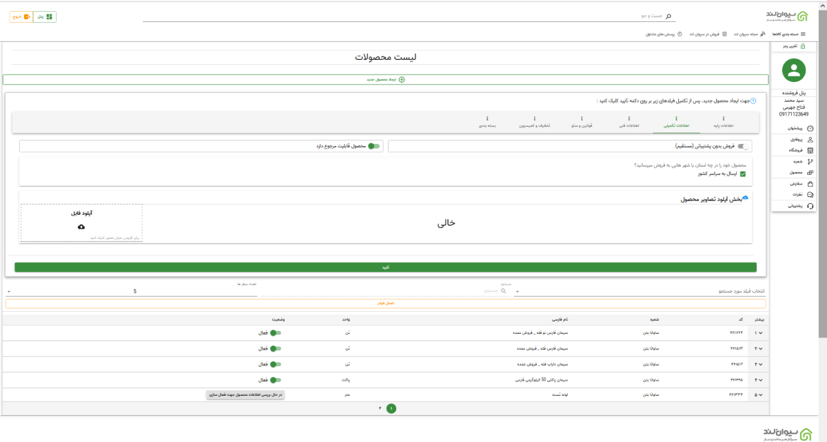Open the سفارش orders icon in sidebar
827x442 pixels.
(812, 183)
